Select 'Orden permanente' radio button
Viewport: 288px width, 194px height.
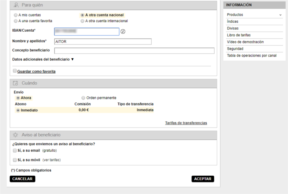click(83, 98)
